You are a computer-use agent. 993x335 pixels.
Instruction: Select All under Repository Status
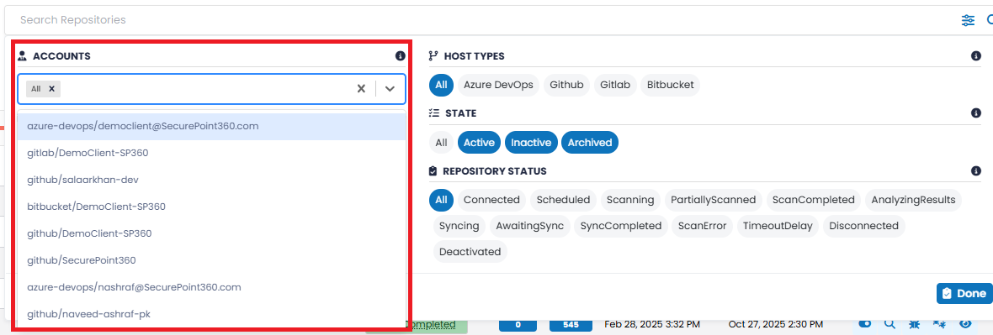[442, 201]
